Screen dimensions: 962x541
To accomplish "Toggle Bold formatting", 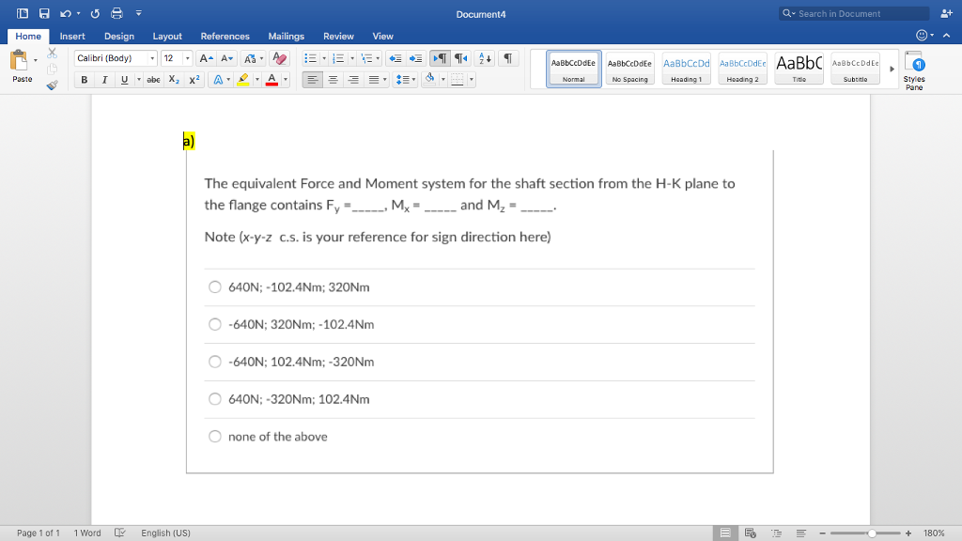I will click(x=84, y=80).
